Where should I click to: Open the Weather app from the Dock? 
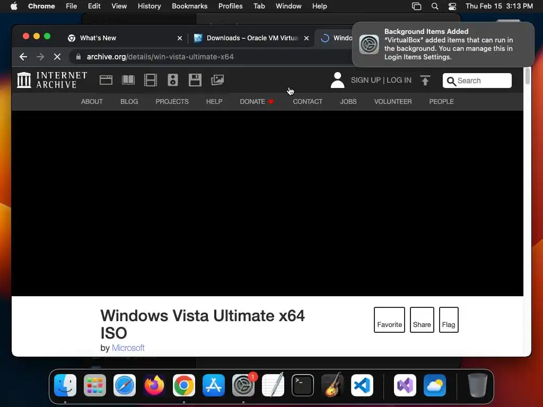(435, 385)
